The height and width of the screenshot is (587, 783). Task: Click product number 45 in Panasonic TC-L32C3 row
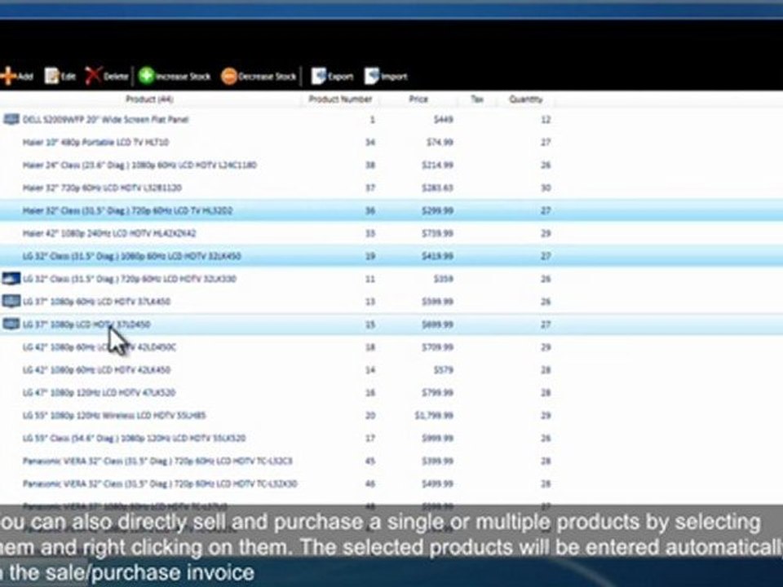pyautogui.click(x=370, y=461)
